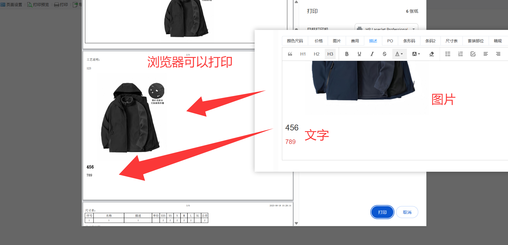Insert a bulleted list

tap(448, 54)
